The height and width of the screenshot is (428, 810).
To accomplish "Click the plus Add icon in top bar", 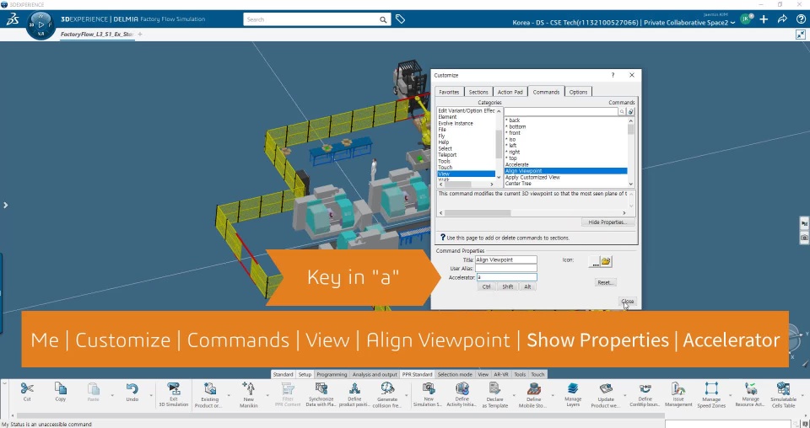I will click(764, 19).
